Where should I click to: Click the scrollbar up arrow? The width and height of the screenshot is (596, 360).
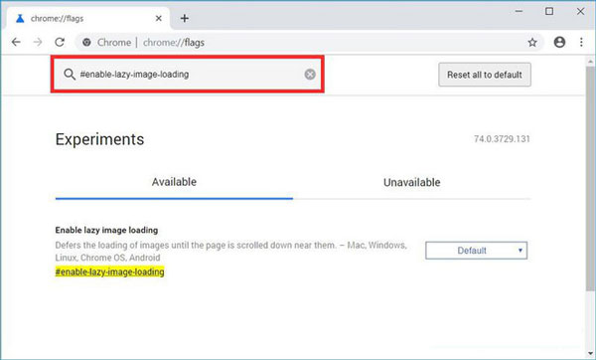(x=590, y=61)
